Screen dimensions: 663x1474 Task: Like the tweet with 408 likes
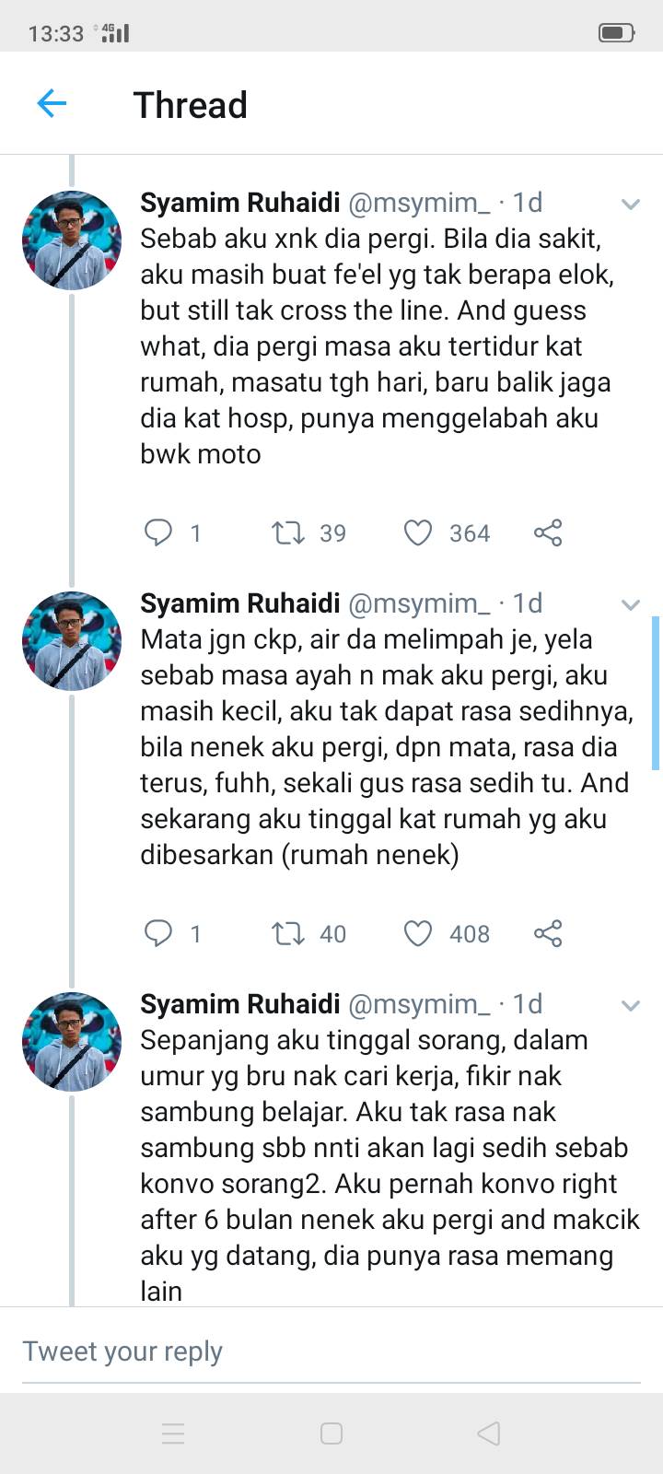(x=418, y=933)
